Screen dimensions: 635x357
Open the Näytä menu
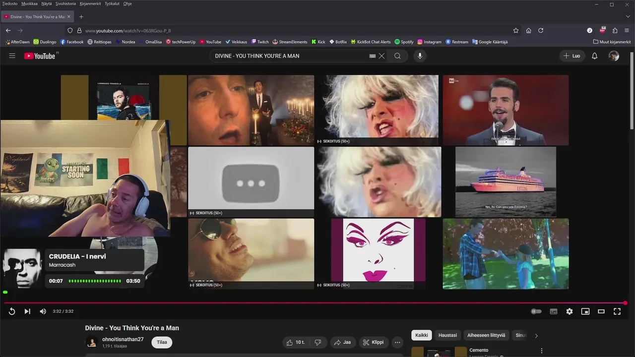click(x=47, y=3)
